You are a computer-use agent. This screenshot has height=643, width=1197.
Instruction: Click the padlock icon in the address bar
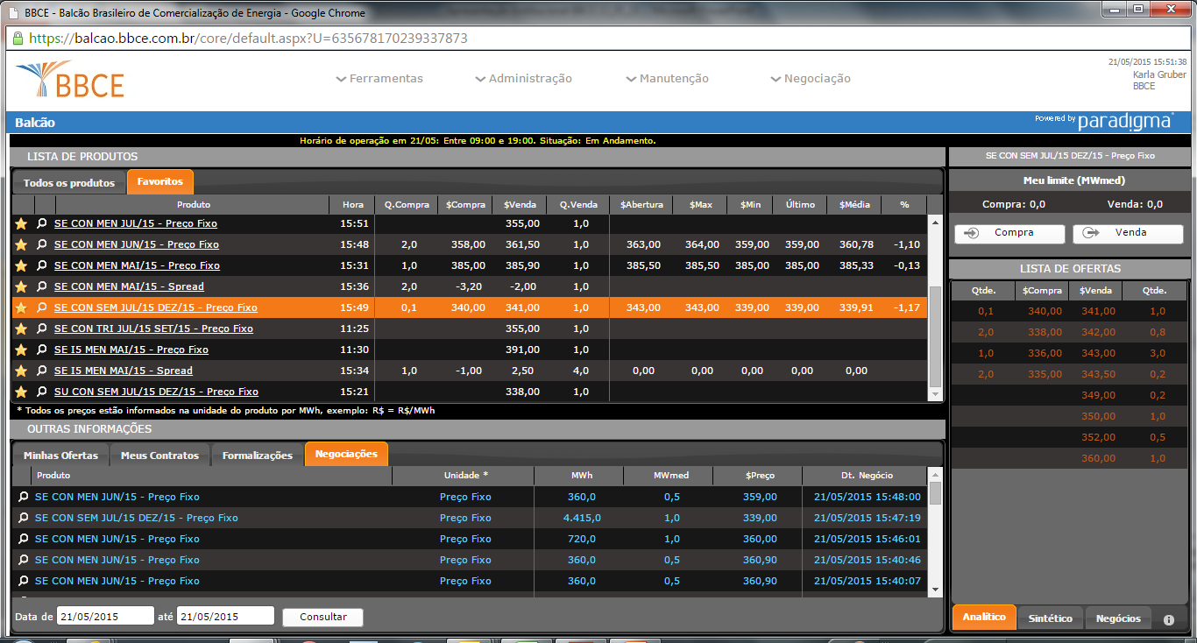click(x=18, y=39)
